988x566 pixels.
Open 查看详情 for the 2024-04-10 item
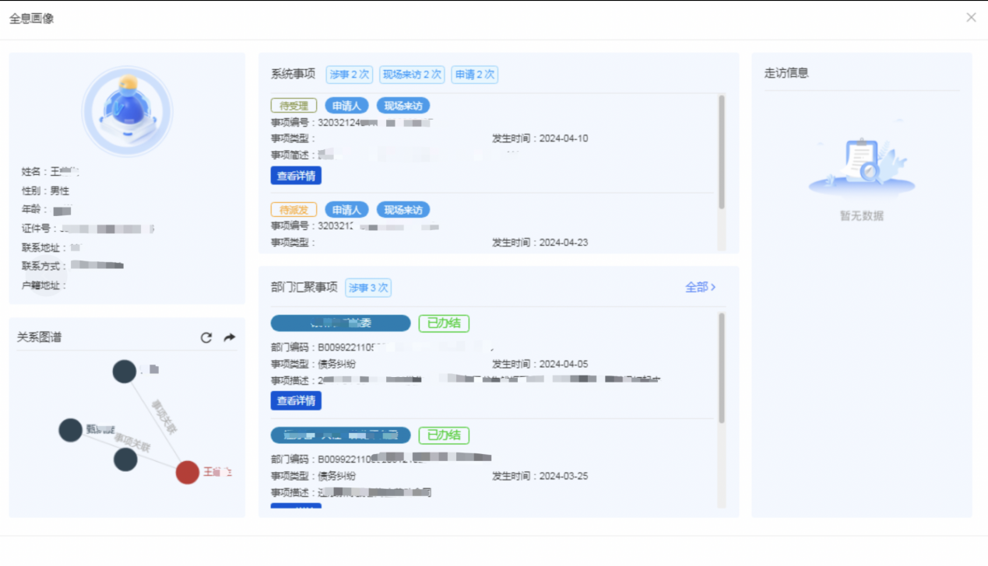tap(296, 176)
